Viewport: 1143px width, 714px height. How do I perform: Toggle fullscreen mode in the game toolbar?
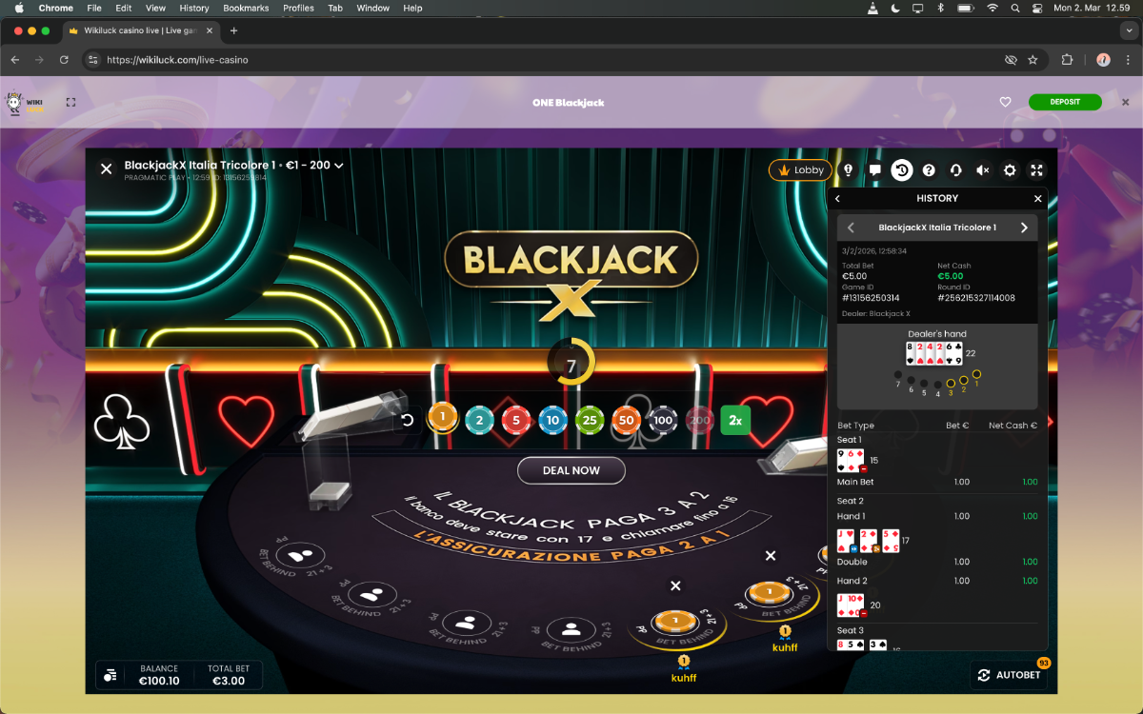1037,170
